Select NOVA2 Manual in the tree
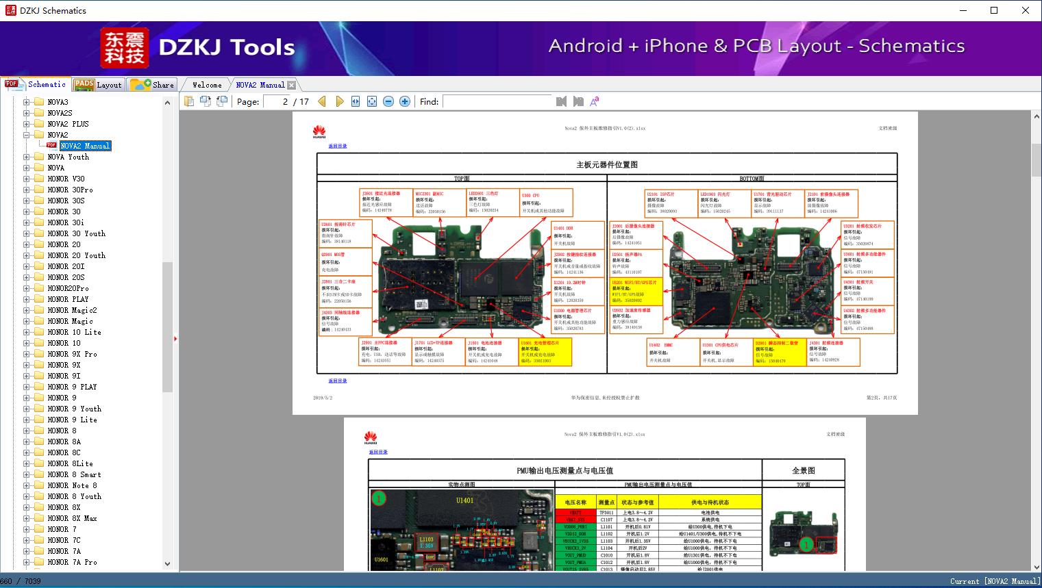The image size is (1042, 588). pyautogui.click(x=85, y=146)
